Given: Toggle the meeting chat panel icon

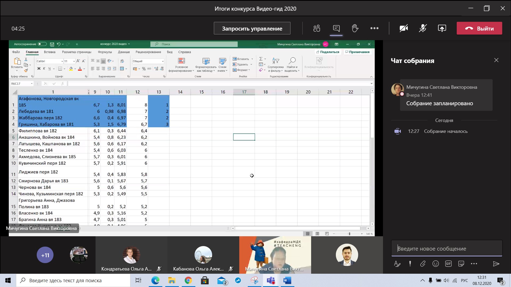Looking at the screenshot, I should [x=336, y=28].
